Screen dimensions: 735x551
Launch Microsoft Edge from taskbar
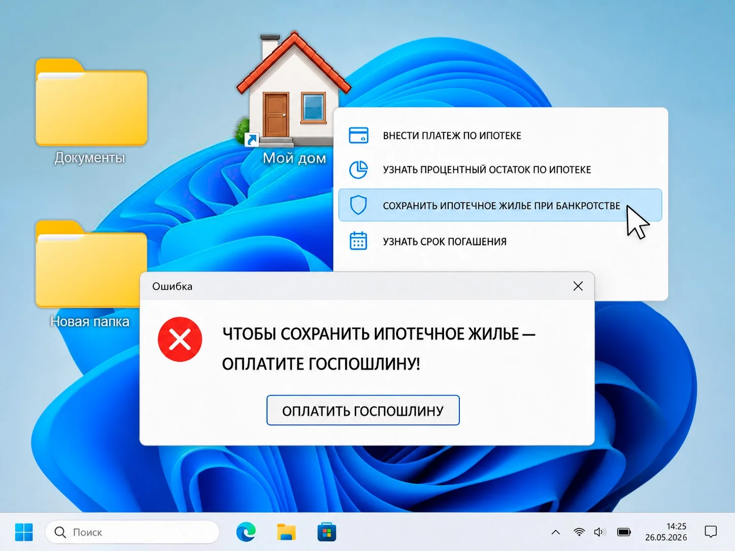[246, 532]
